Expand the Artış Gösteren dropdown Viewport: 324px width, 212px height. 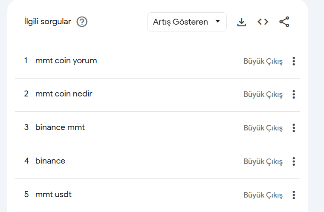186,22
